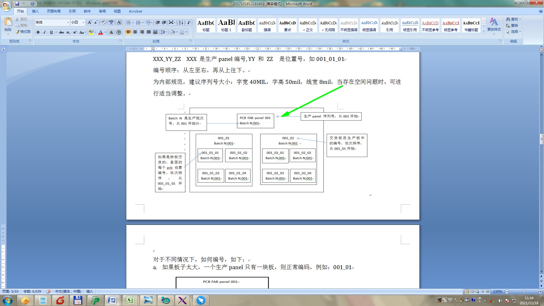Open the font name 宋体 dropdown
This screenshot has height=306, width=544.
point(68,22)
